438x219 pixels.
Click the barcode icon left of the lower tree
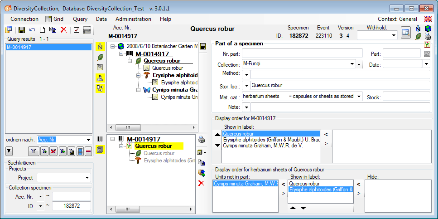(x=100, y=139)
